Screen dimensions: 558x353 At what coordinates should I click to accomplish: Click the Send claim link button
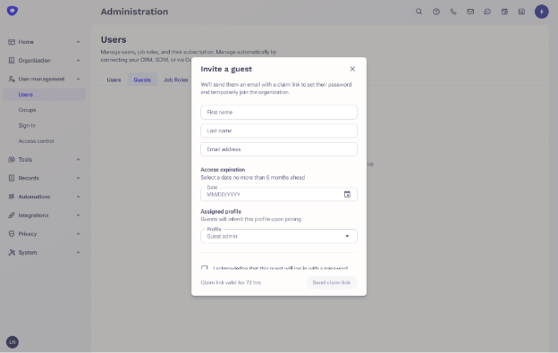point(331,282)
